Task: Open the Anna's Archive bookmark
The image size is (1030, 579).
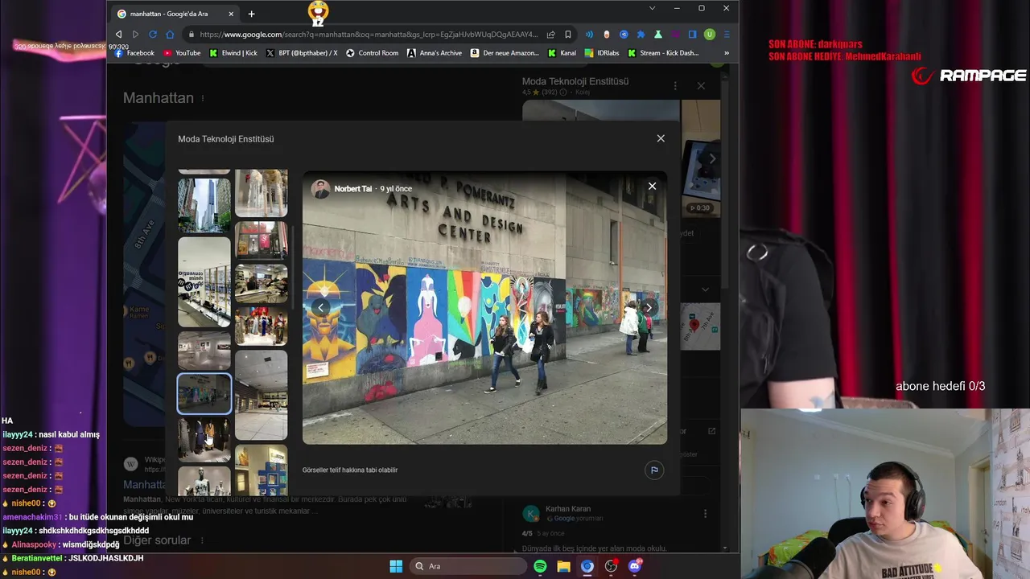Action: (x=435, y=53)
